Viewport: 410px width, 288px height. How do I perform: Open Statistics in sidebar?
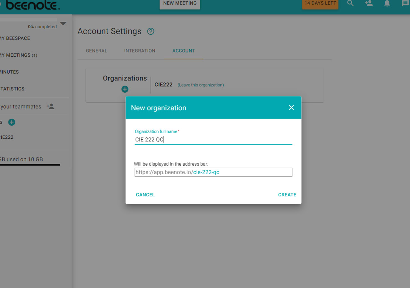click(x=12, y=89)
